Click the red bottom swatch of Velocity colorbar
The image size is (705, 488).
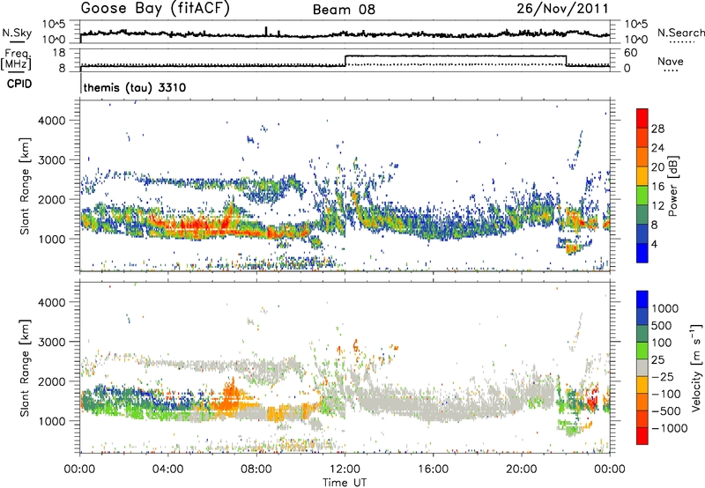[642, 436]
